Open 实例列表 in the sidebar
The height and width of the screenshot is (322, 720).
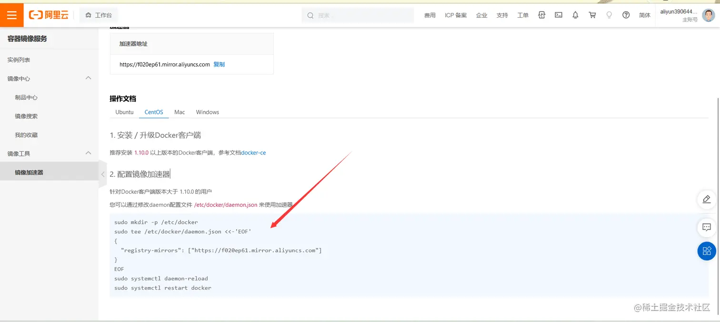19,60
